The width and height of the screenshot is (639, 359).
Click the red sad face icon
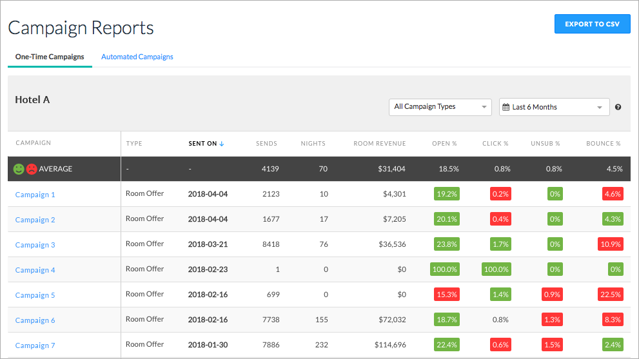(x=32, y=169)
